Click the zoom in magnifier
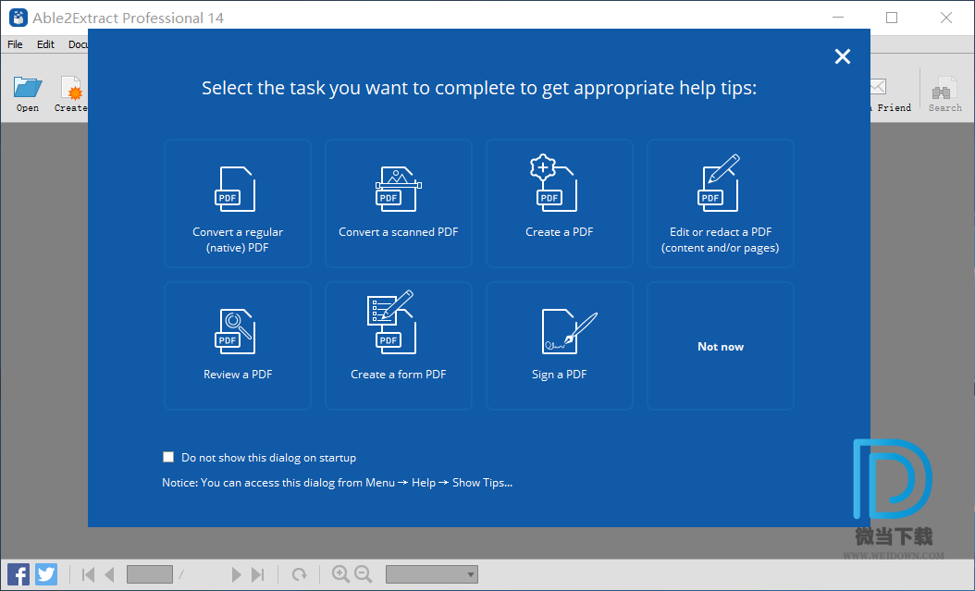 340,574
